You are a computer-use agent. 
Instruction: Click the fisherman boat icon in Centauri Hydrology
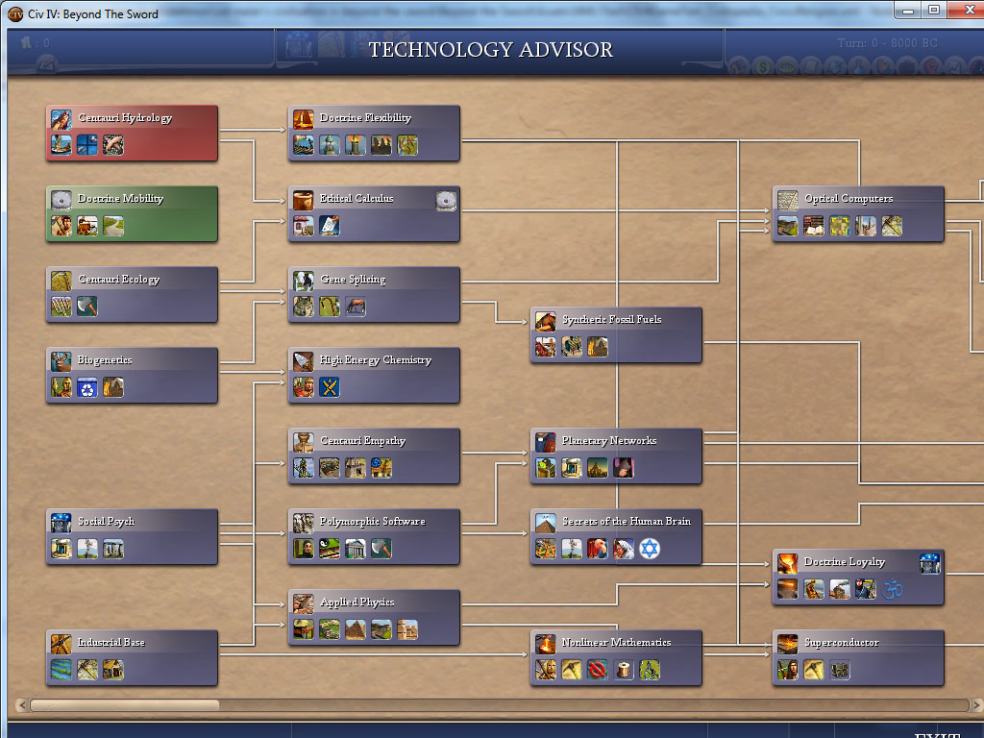click(x=61, y=145)
